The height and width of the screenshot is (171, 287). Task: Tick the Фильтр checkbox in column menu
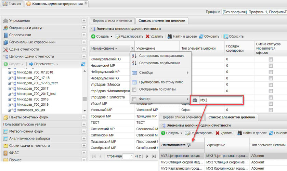134,99
